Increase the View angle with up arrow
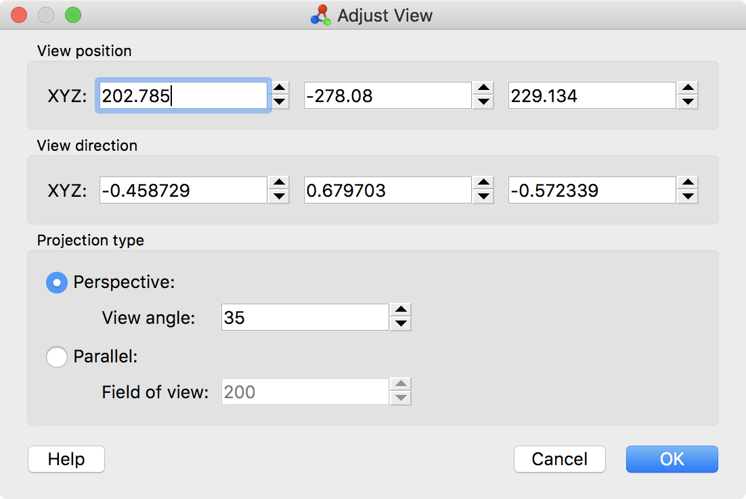746x499 pixels. click(x=401, y=310)
